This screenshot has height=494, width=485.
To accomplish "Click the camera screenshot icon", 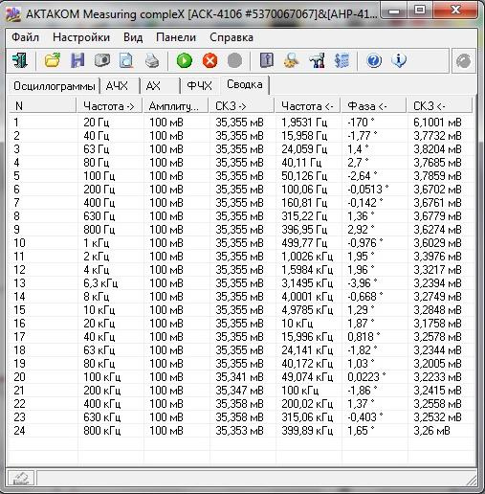I will (102, 60).
